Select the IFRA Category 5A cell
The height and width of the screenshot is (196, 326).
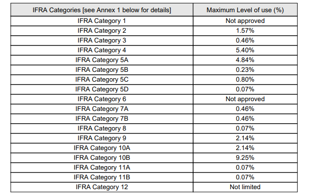102,60
